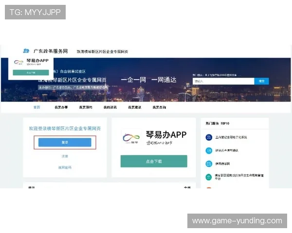Open the 我要建议 tab
This screenshot has height=233, width=292.
(x=135, y=107)
